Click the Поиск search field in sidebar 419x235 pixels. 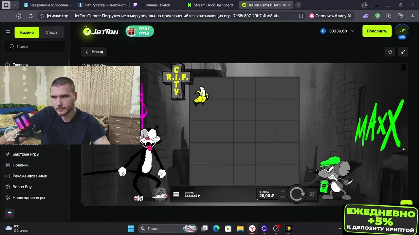click(35, 46)
